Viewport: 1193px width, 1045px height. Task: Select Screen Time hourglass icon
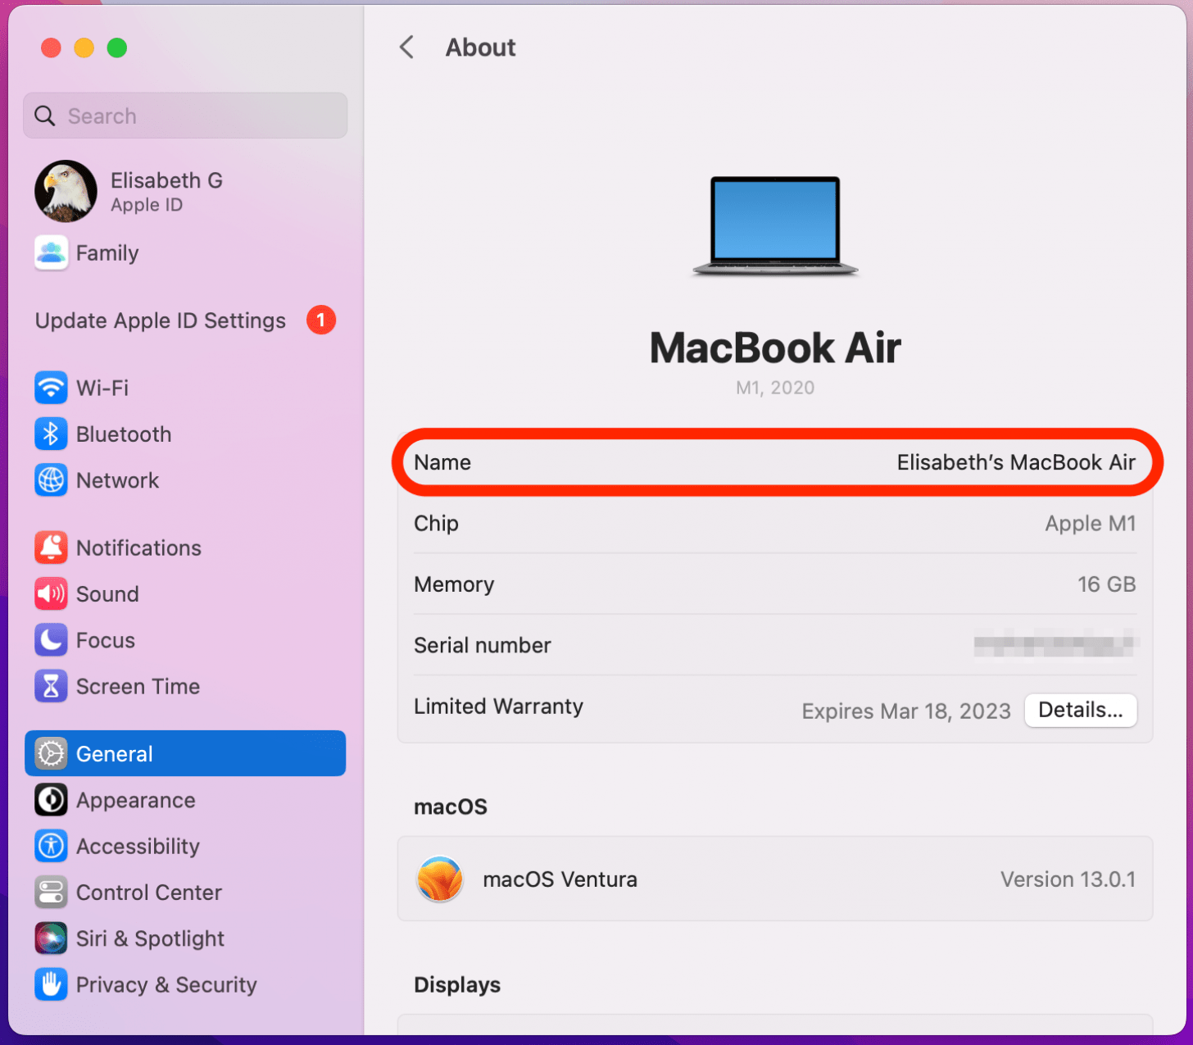[51, 687]
